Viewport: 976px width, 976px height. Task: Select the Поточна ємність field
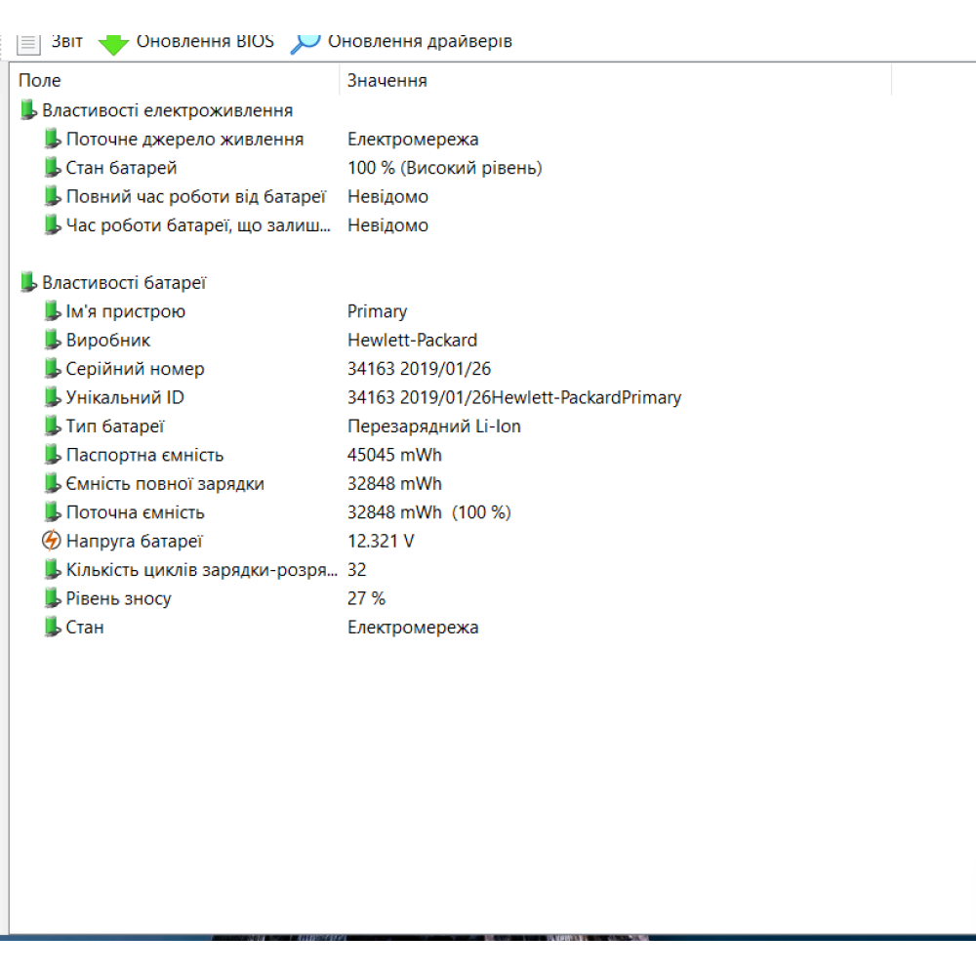click(x=135, y=512)
